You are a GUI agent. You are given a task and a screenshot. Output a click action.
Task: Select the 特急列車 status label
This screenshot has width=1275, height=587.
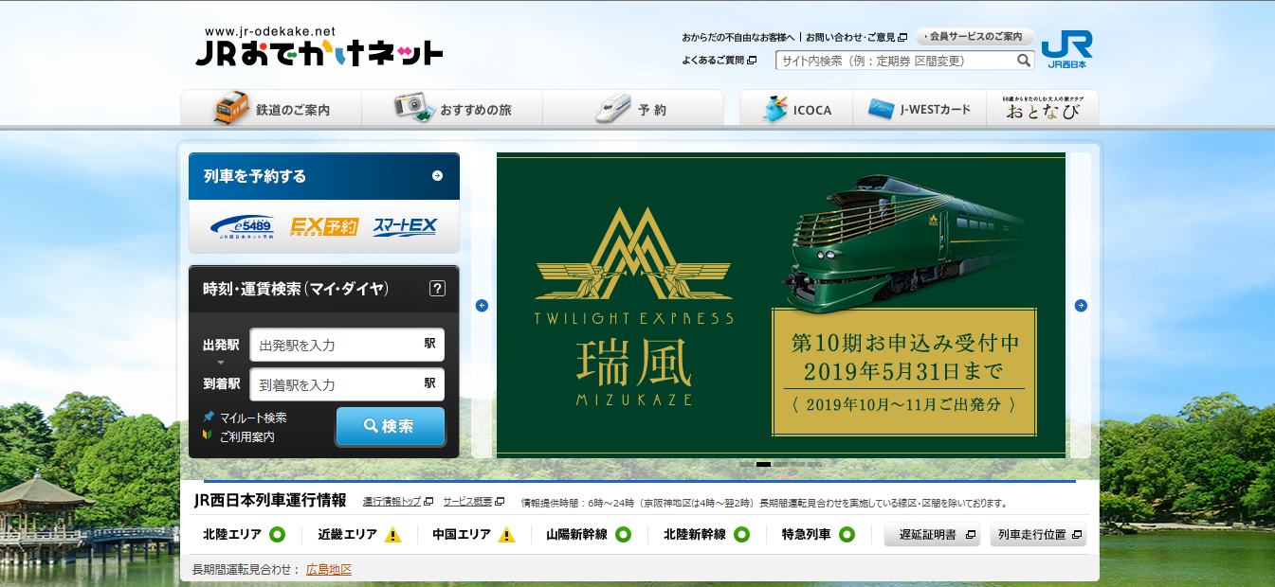807,535
